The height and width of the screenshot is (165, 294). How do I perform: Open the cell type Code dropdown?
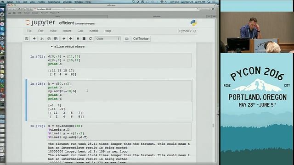pos(108,38)
